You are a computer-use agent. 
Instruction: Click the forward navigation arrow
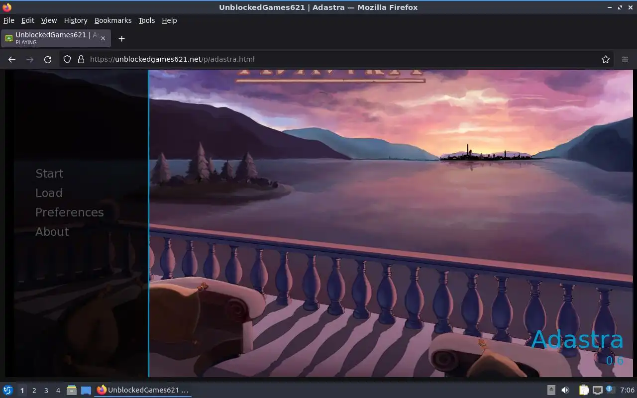point(30,59)
